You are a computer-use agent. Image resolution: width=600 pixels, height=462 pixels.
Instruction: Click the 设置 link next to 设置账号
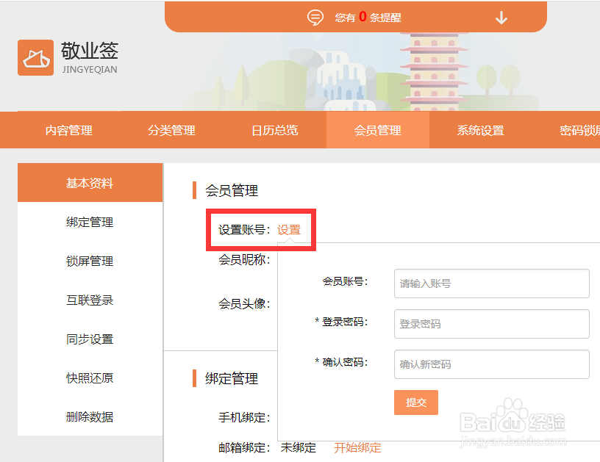point(290,229)
